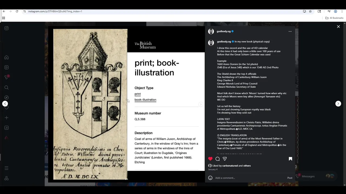Click browser Back arrow

(4, 11)
